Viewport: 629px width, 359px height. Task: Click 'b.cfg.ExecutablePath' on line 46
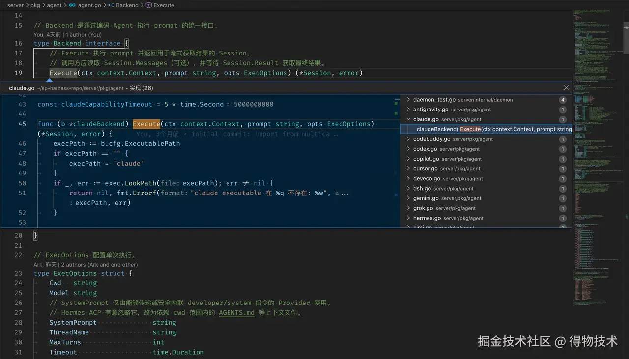(x=141, y=144)
